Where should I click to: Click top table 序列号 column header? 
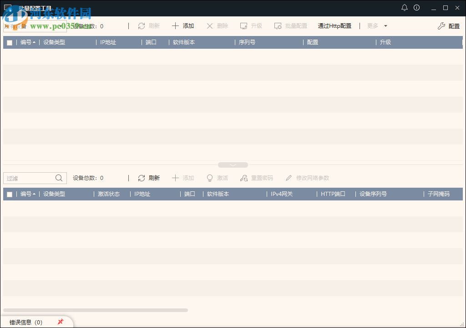point(247,42)
